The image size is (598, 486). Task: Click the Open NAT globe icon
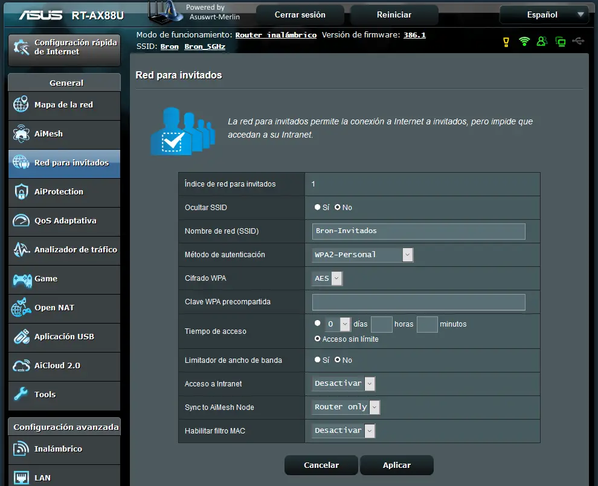pyautogui.click(x=21, y=308)
